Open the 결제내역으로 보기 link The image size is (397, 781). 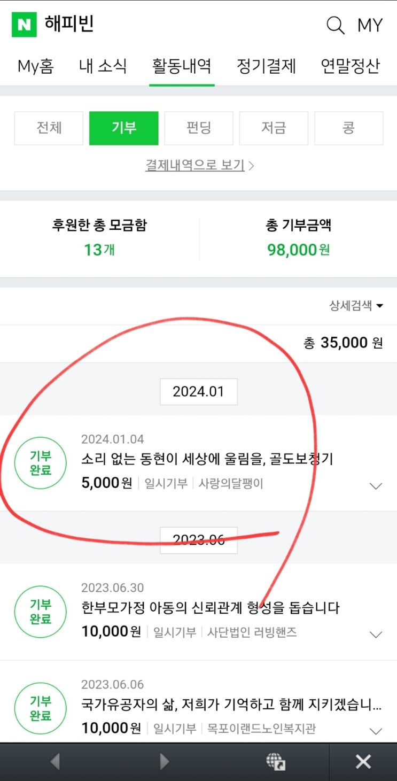pyautogui.click(x=199, y=165)
